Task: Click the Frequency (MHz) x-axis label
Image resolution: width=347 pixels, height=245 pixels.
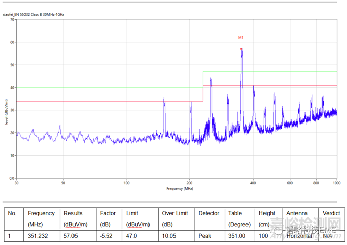Action: pos(179,189)
